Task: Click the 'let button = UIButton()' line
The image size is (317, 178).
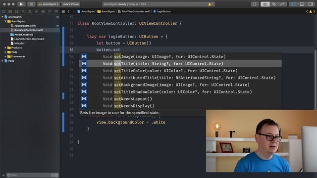Action: point(124,43)
